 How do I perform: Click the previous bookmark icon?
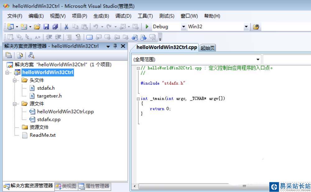coord(99,37)
